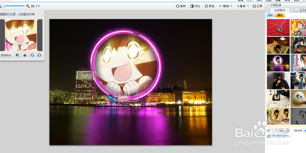Toggle the 对比 compare view

pyautogui.click(x=195, y=6)
